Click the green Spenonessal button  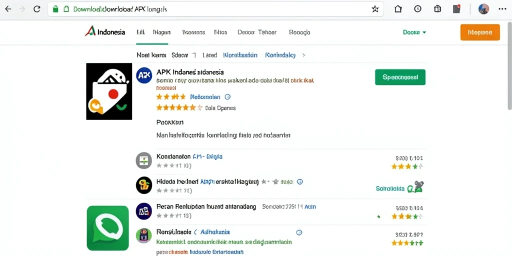400,77
